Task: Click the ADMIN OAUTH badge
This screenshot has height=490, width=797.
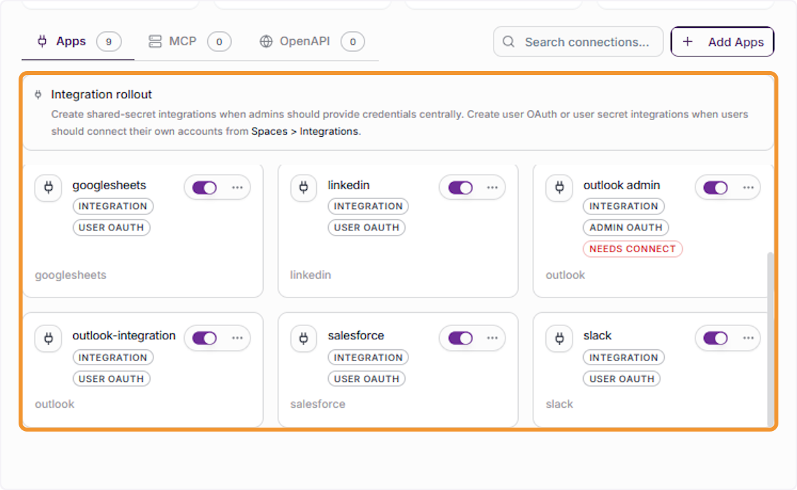Action: (626, 228)
